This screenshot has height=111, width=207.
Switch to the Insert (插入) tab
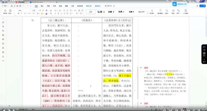point(42,6)
